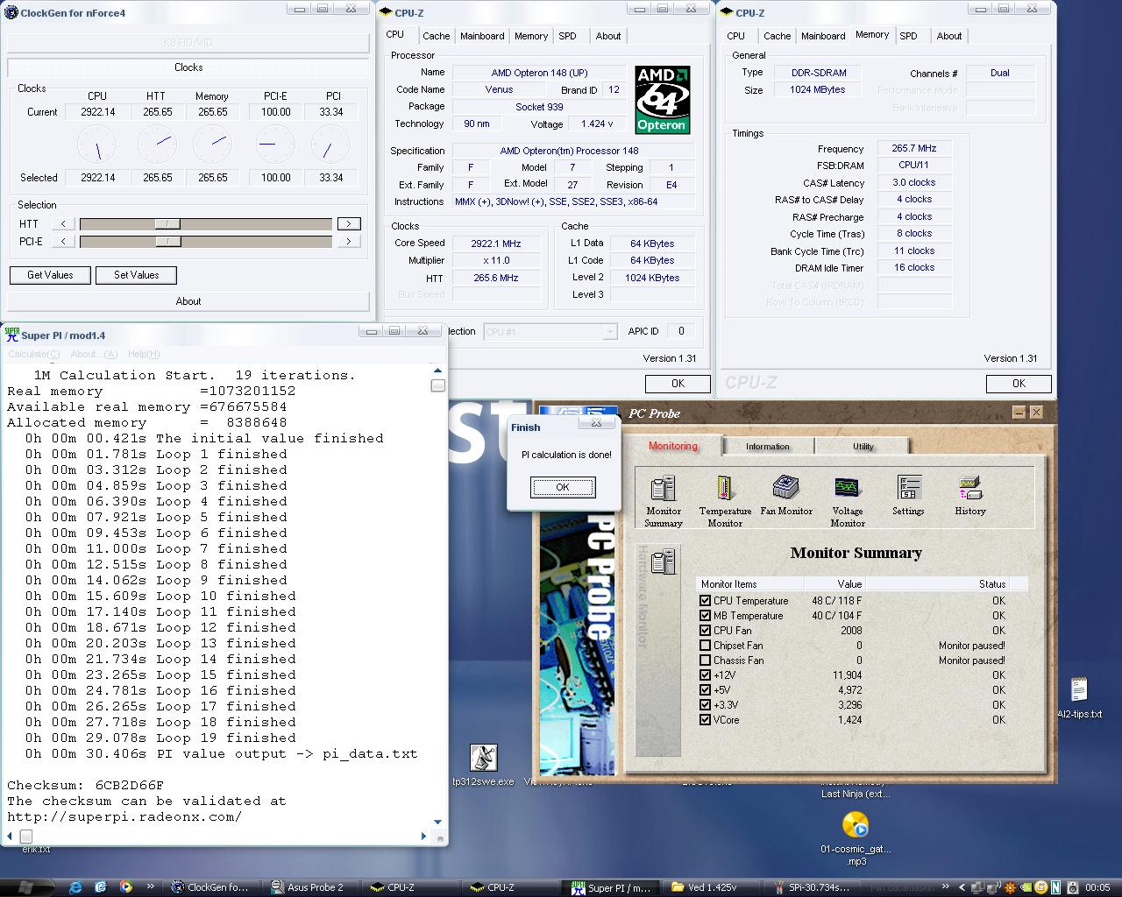Toggle CPU Fan monitor checkbox
This screenshot has width=1122, height=897.
(706, 631)
